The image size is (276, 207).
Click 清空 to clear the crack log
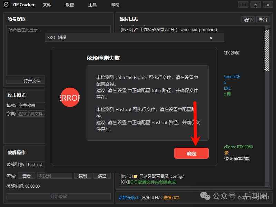tap(248, 19)
